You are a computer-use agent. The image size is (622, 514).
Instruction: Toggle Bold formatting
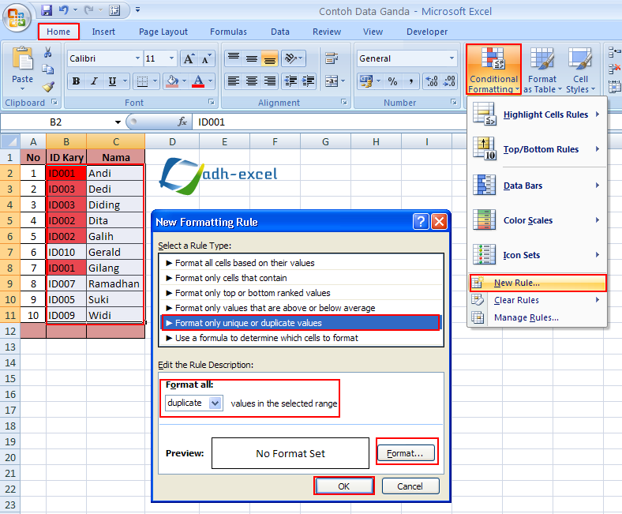pos(76,81)
